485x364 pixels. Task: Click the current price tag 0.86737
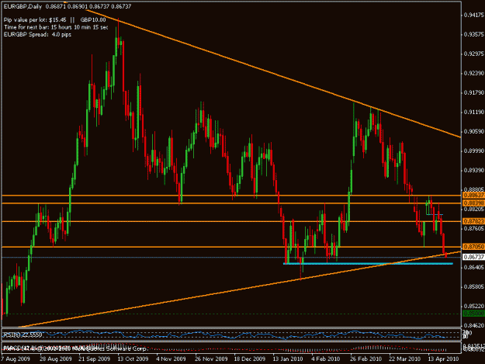(473, 257)
